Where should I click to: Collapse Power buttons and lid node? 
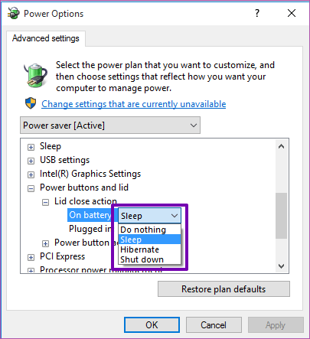click(x=31, y=188)
